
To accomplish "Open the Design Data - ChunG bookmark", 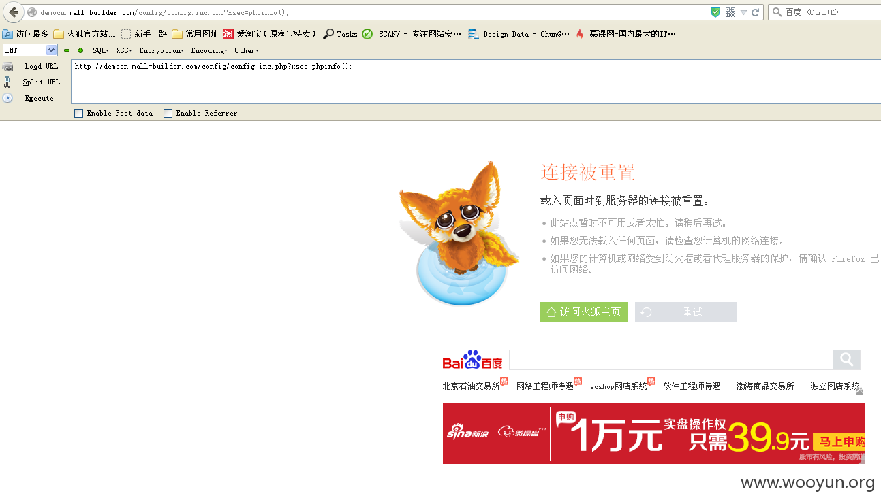I will 519,34.
